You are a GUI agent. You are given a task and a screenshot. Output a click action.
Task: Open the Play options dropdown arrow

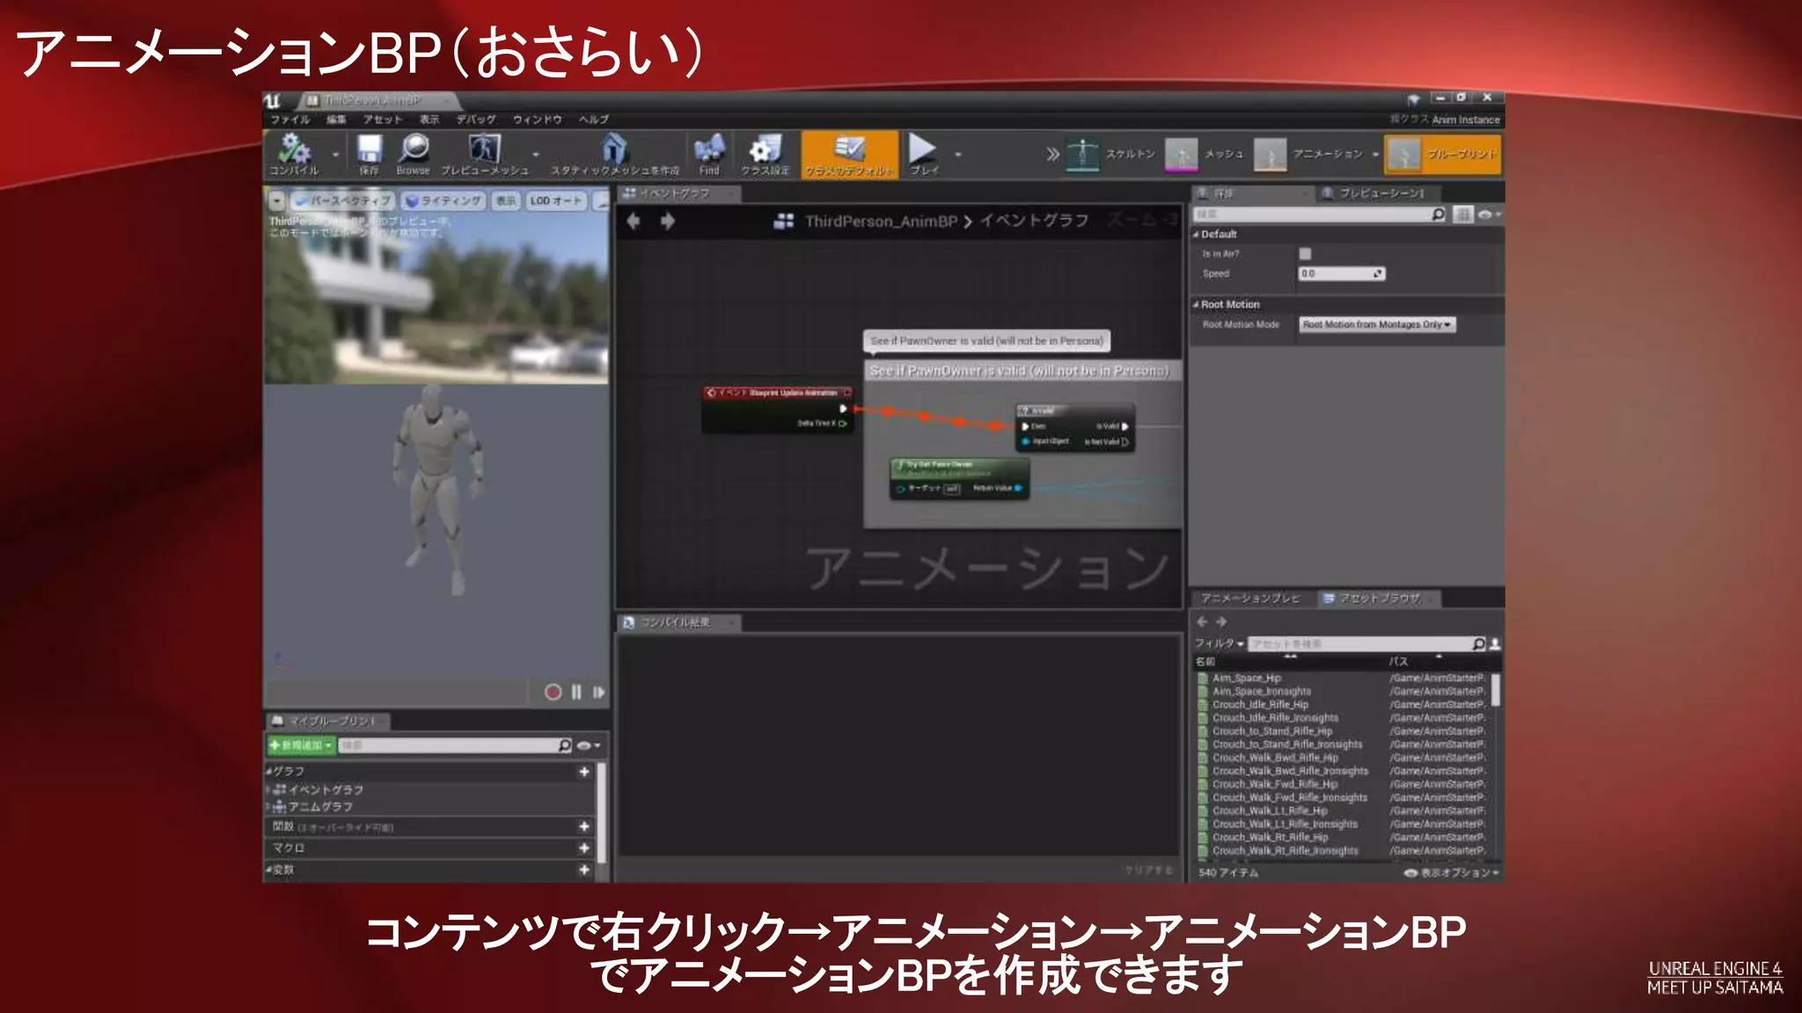958,155
